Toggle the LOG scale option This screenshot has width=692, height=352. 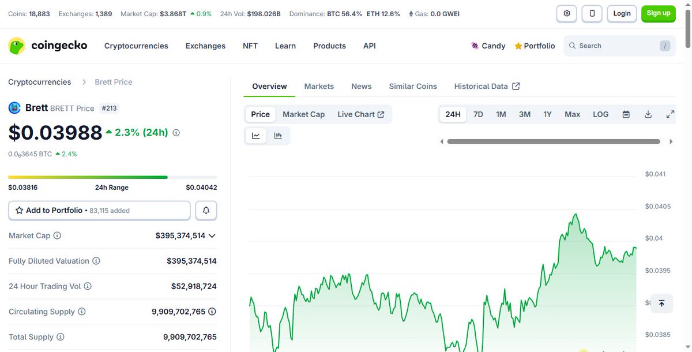click(x=601, y=114)
